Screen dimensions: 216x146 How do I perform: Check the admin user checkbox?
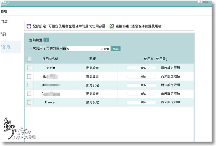click(x=29, y=68)
